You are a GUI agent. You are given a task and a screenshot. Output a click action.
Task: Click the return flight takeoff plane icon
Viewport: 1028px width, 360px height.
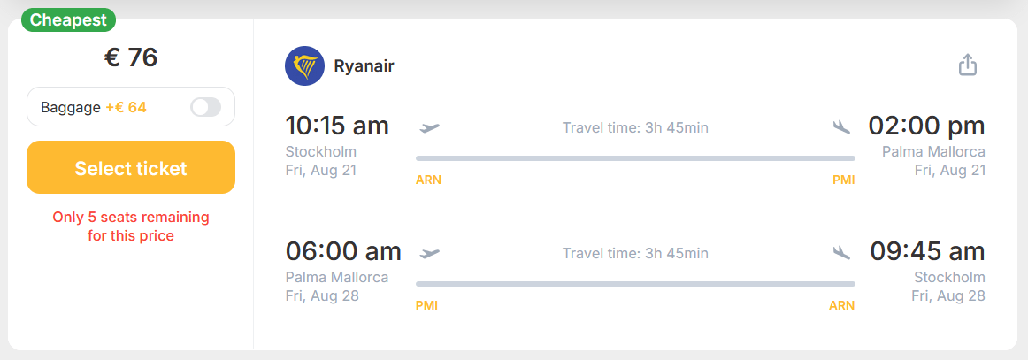(x=430, y=253)
